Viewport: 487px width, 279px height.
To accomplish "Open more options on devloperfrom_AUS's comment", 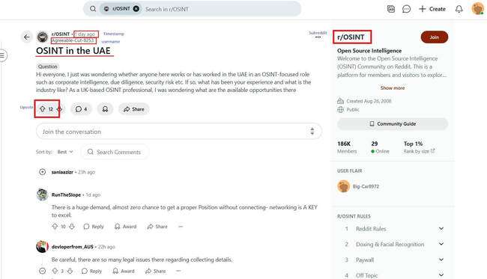I will click(178, 271).
